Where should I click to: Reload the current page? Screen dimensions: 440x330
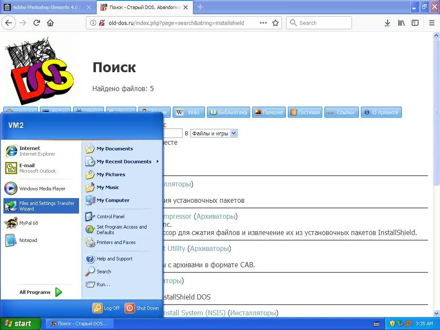(x=37, y=23)
